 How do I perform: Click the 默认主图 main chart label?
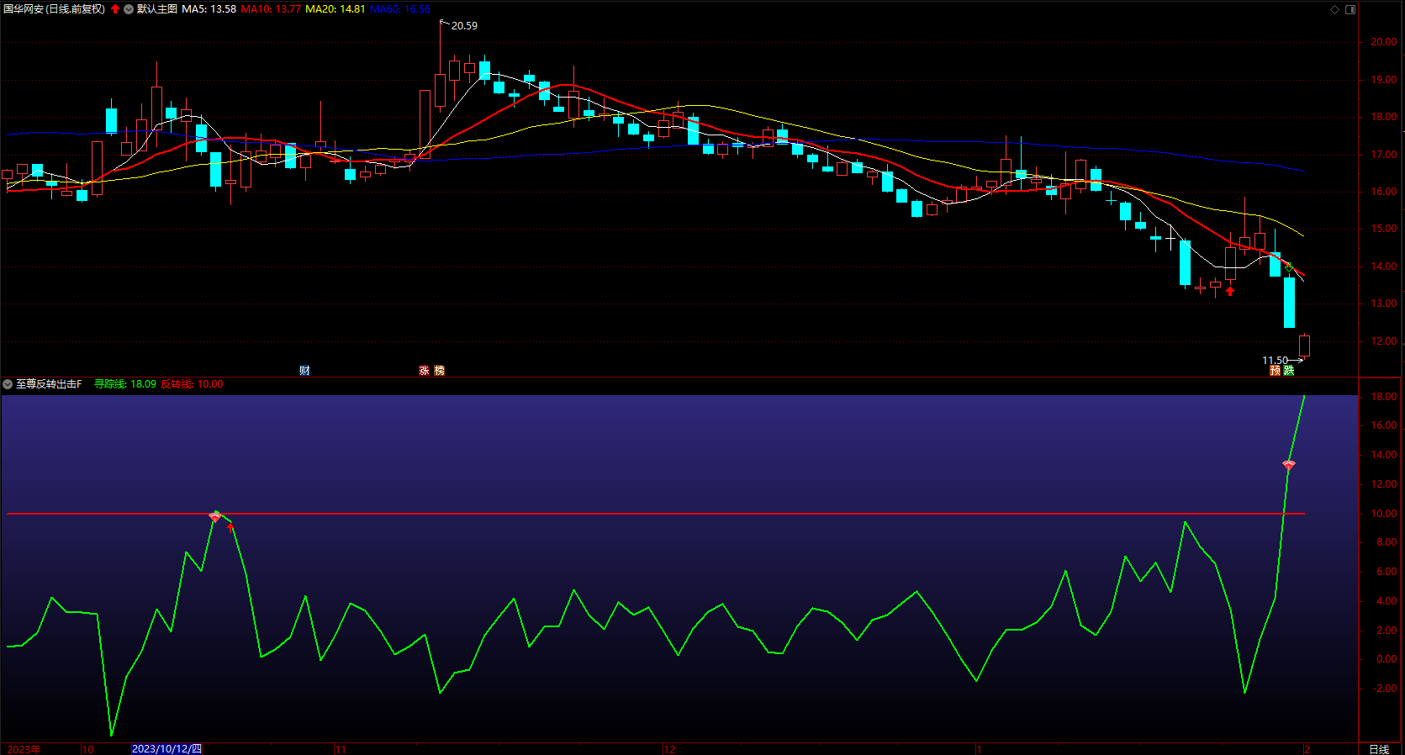pos(157,9)
